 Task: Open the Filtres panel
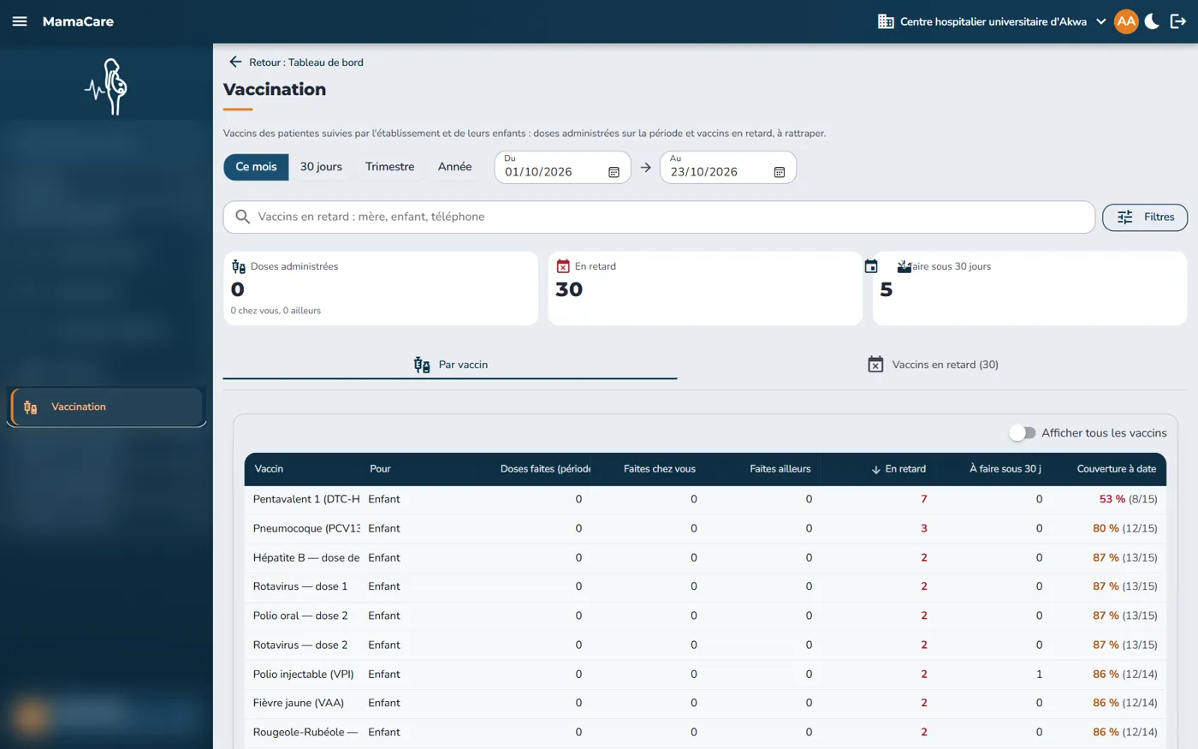[x=1144, y=217]
